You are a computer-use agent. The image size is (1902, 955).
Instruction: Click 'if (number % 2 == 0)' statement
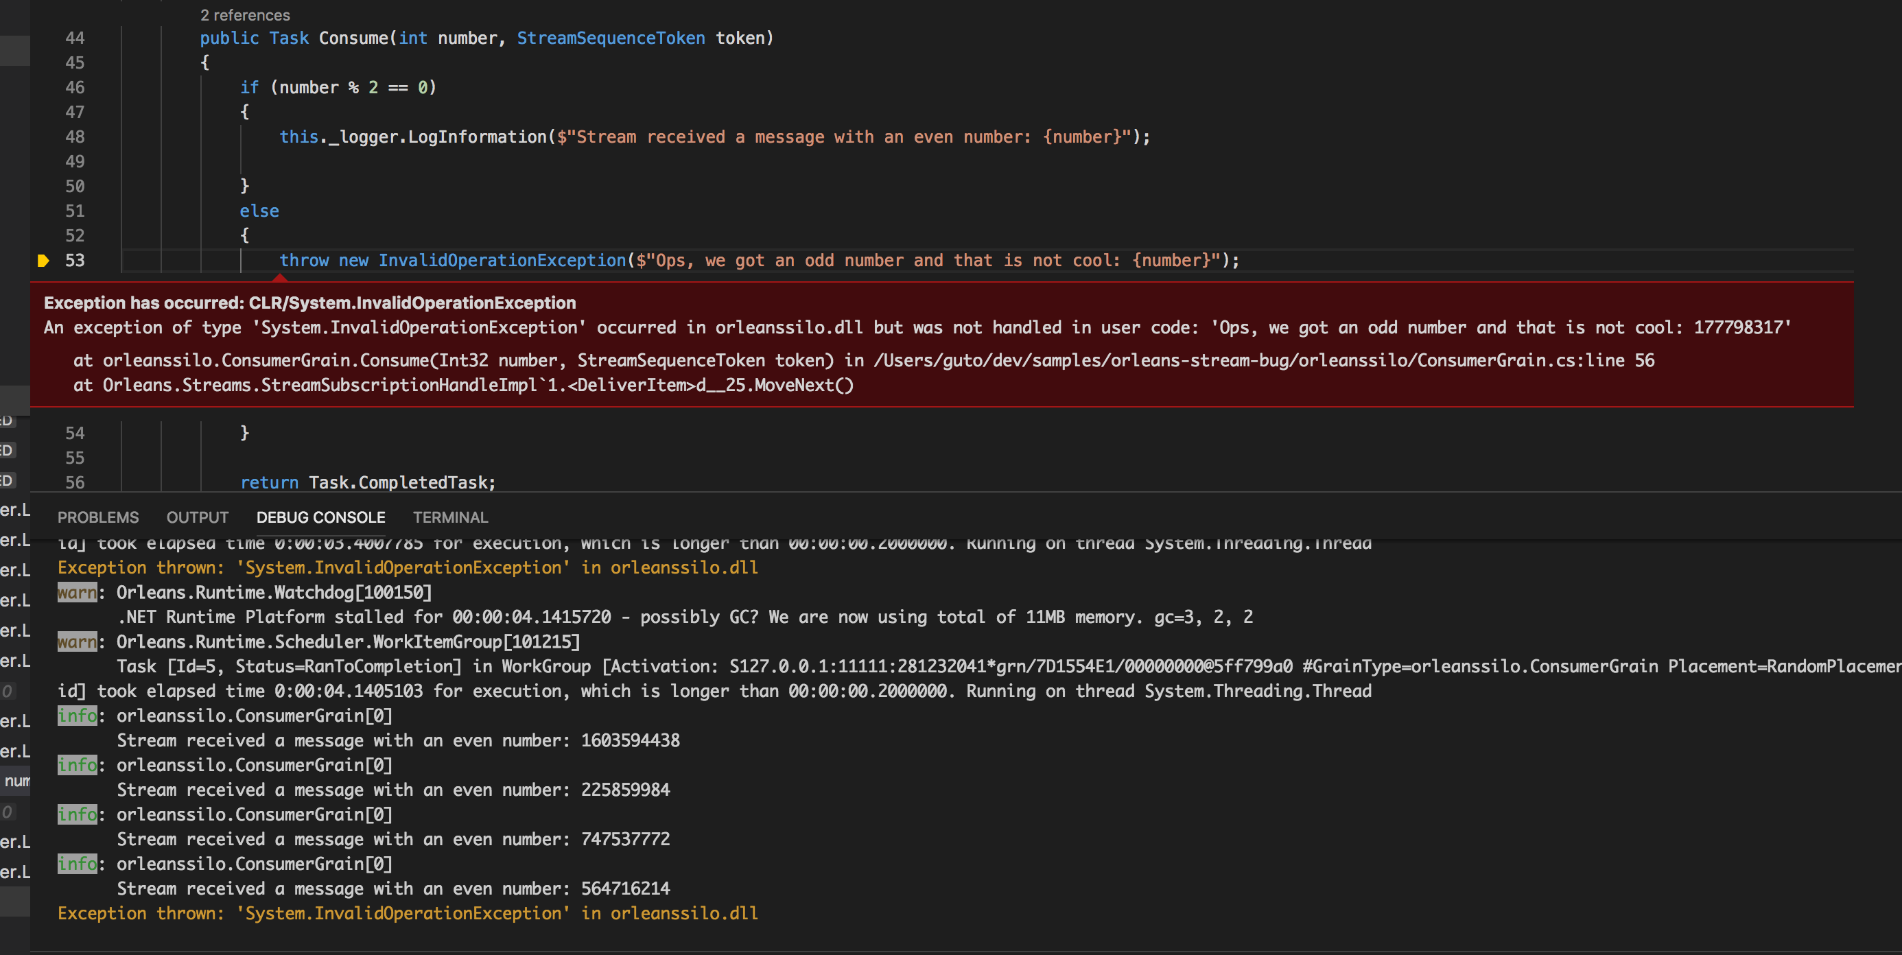click(x=338, y=88)
